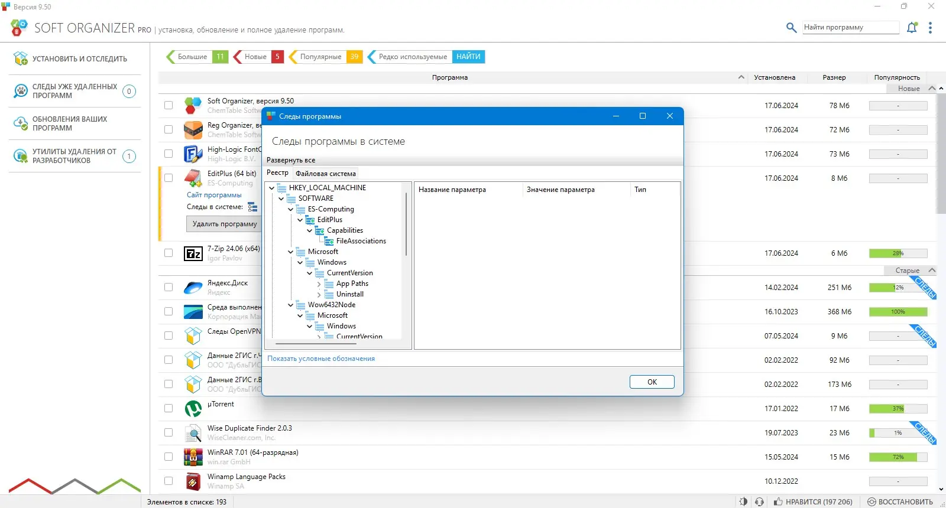Click the Восстановить status bar icon
Screen dimensions: 946x508
pyautogui.click(x=872, y=502)
